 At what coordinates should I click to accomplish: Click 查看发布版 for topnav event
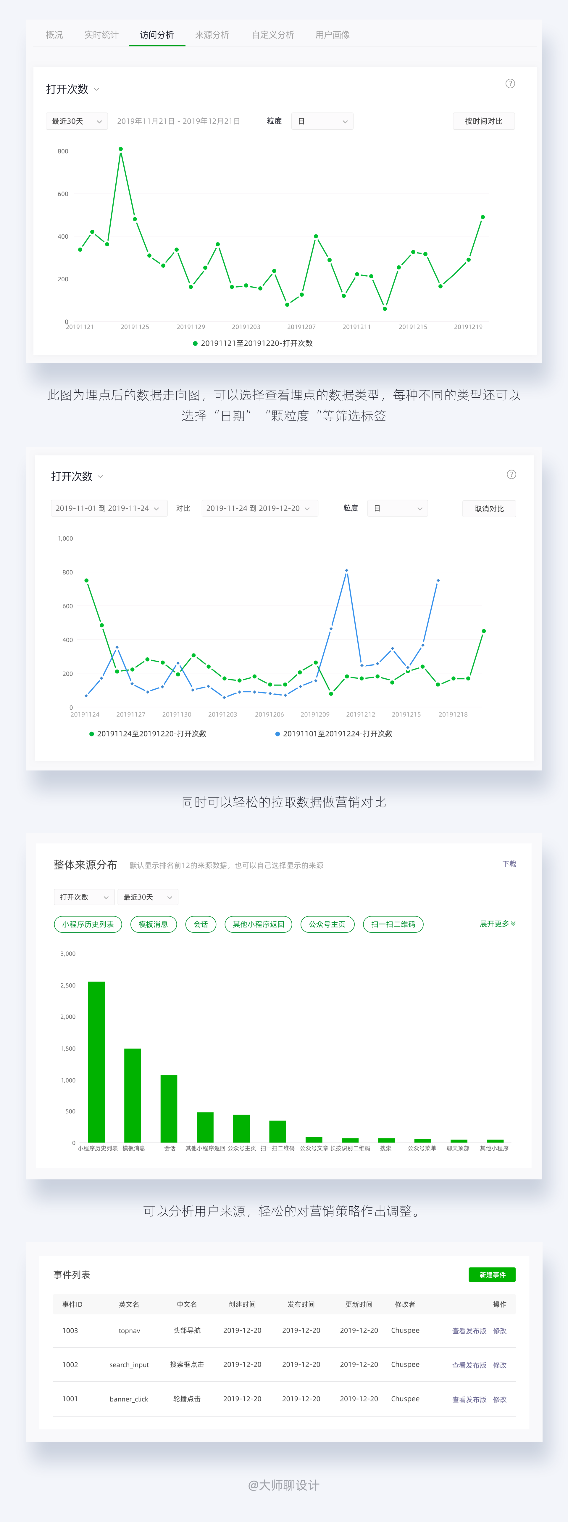click(x=469, y=1331)
